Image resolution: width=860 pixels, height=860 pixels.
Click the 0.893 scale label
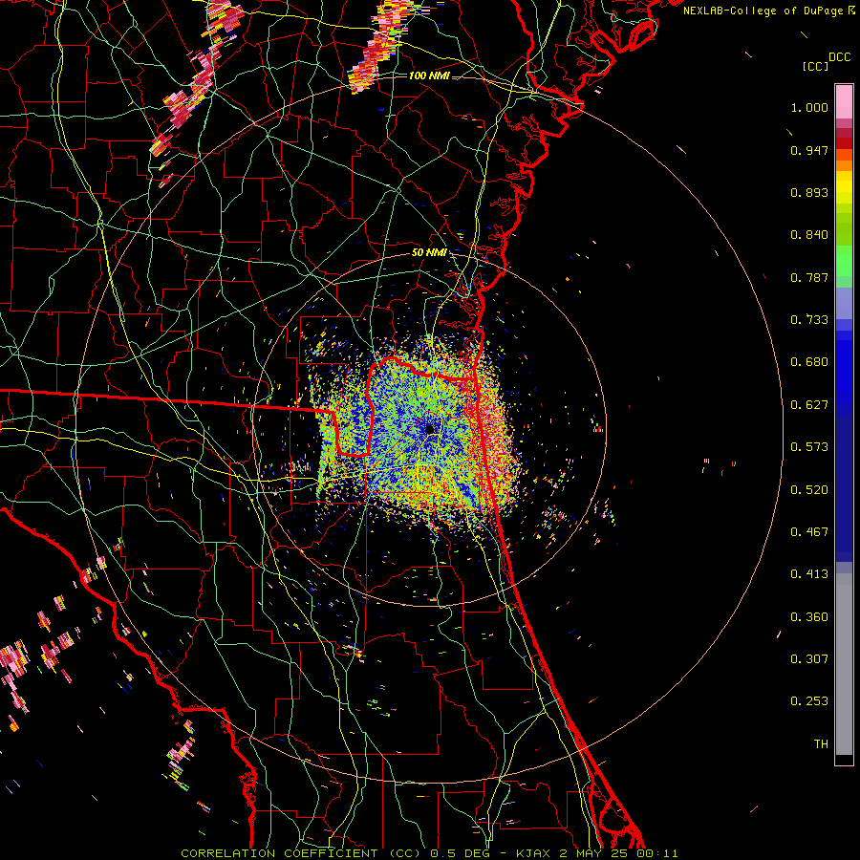(x=809, y=192)
